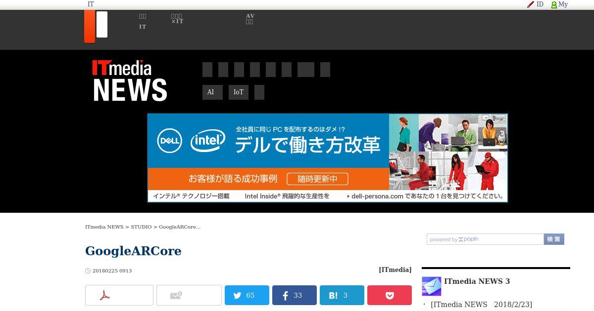This screenshot has height=311, width=594.
Task: Click the mail envelope notification button
Action: coord(189,295)
